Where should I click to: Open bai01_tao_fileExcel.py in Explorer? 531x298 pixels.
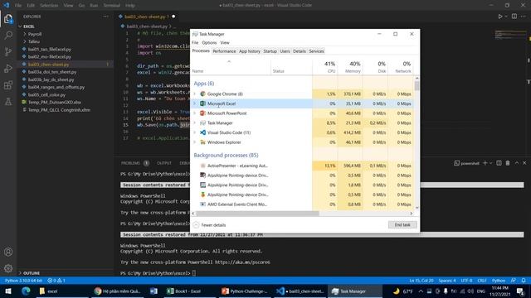tap(50, 50)
